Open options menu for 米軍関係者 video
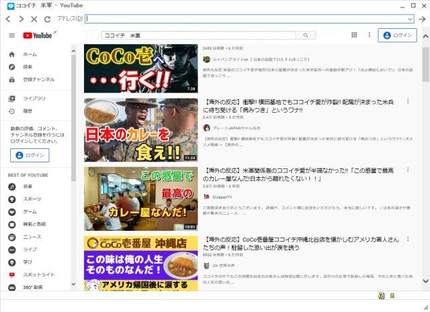Screen dimensions: 430x312 click(x=408, y=170)
